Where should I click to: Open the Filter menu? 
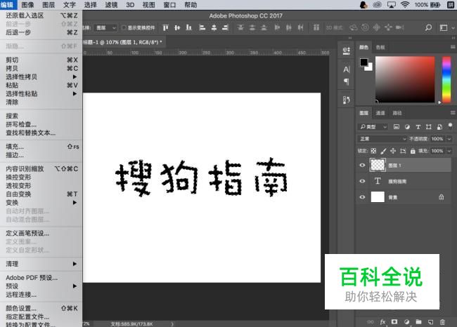(111, 5)
